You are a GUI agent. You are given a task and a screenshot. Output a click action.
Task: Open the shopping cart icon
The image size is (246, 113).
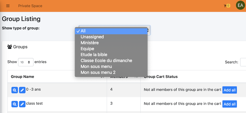click(227, 6)
